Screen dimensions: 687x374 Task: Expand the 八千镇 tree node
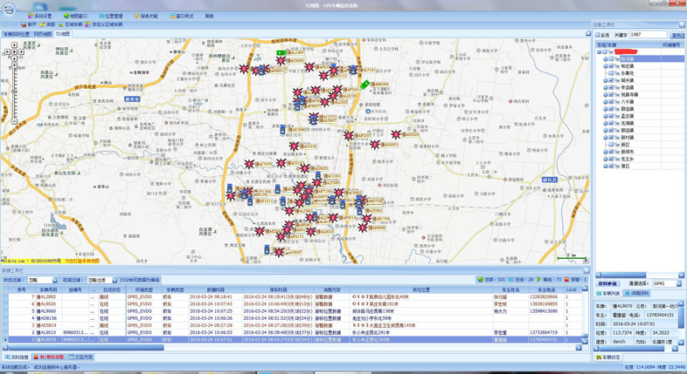point(606,102)
